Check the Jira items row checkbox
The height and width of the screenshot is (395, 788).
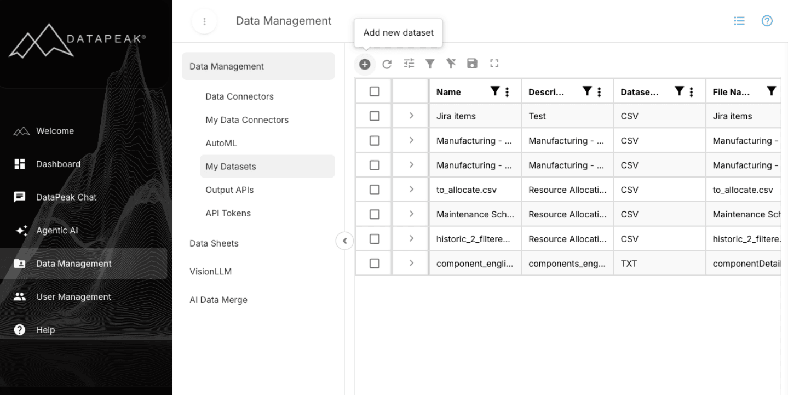pyautogui.click(x=375, y=116)
